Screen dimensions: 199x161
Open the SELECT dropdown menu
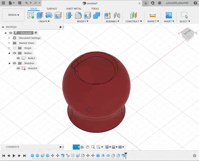point(185,22)
